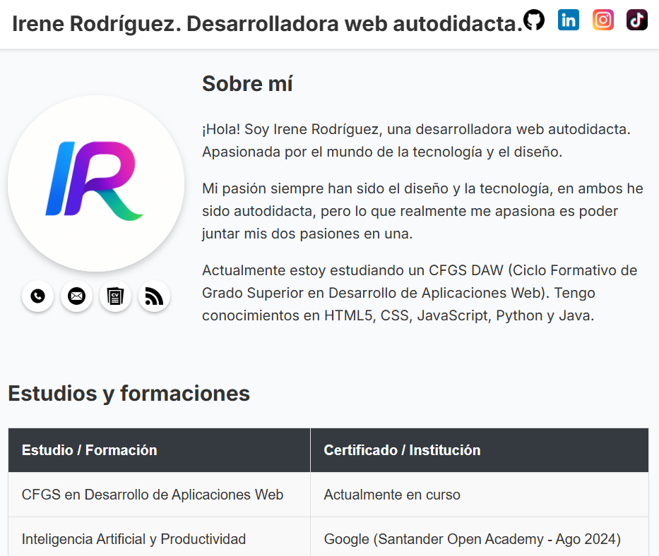The image size is (659, 556).
Task: Open the email envelope icon
Action: [x=76, y=296]
